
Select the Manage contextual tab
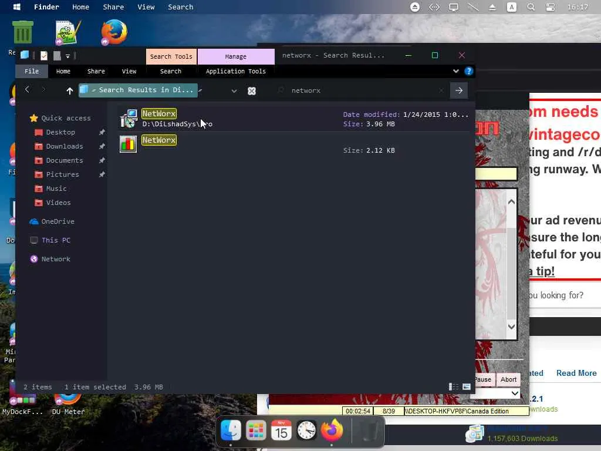pos(236,56)
